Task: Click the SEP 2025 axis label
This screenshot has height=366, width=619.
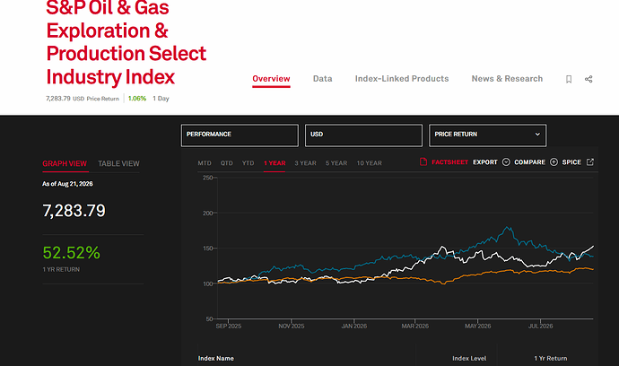Action: [x=229, y=327]
